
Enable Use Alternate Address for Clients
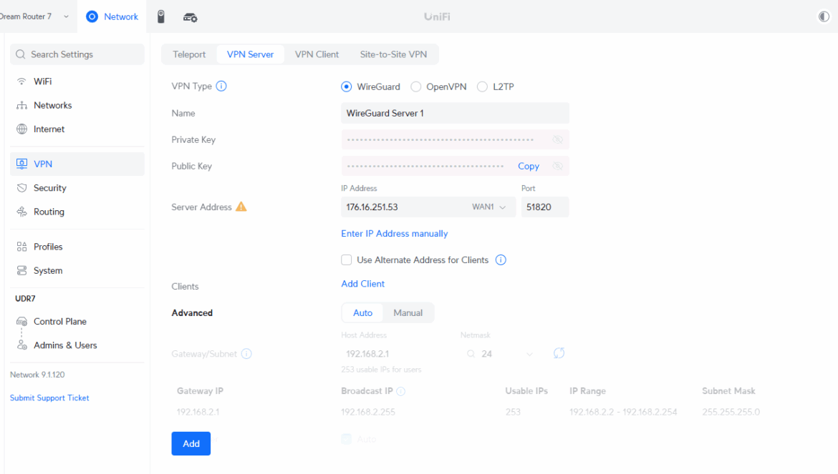click(x=347, y=260)
